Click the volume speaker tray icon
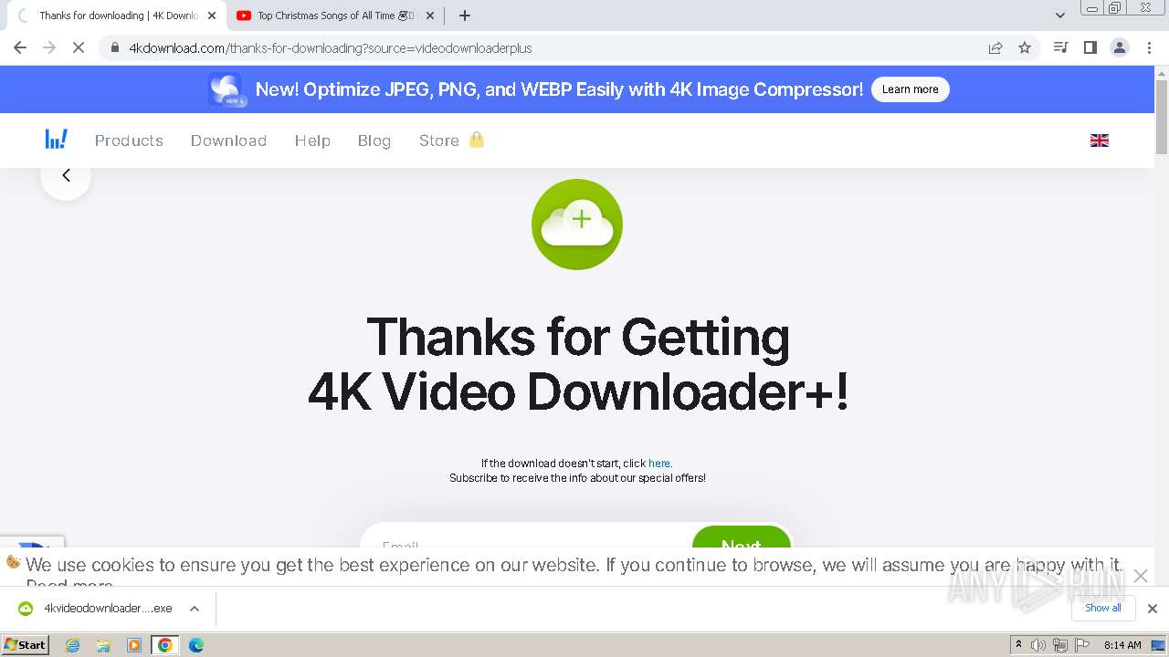 coord(1038,645)
